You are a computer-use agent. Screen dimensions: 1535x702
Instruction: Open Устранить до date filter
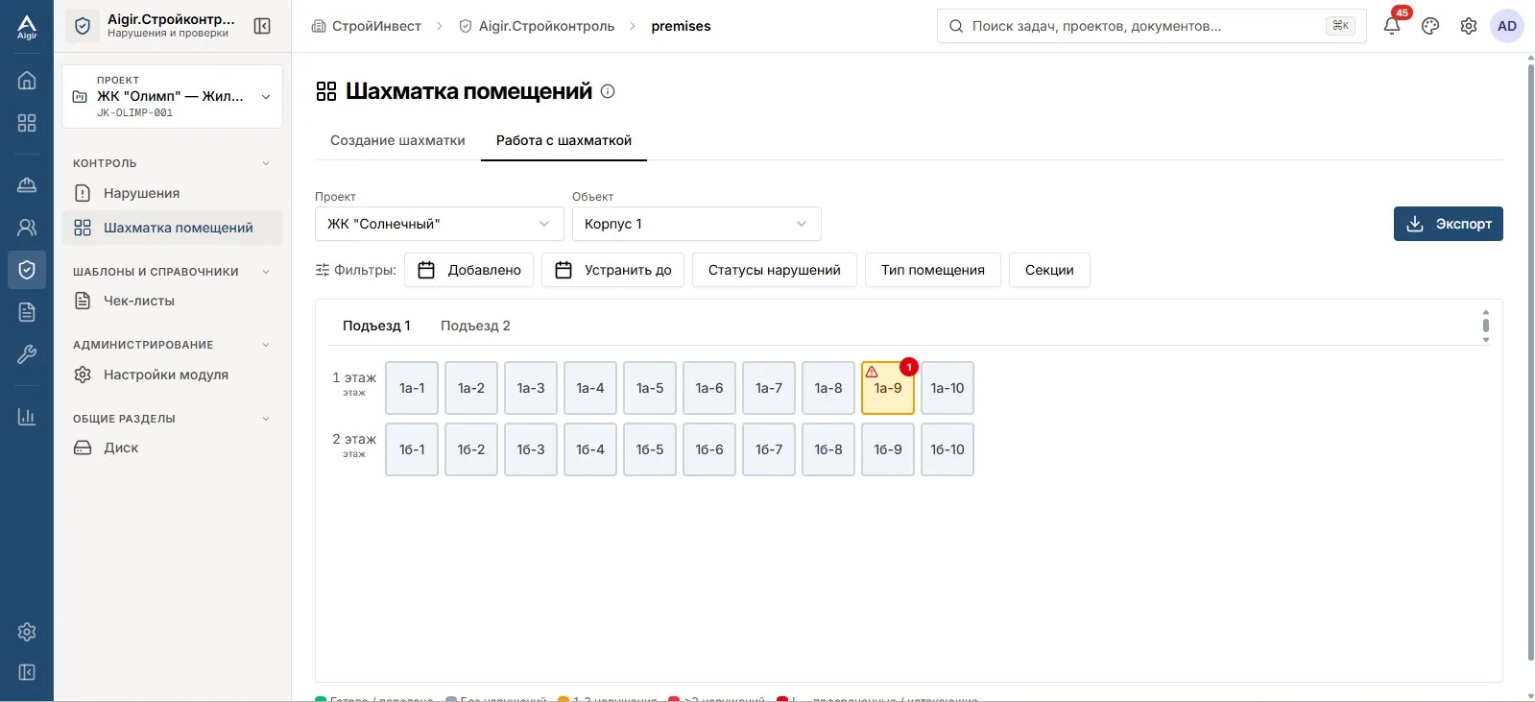[613, 270]
